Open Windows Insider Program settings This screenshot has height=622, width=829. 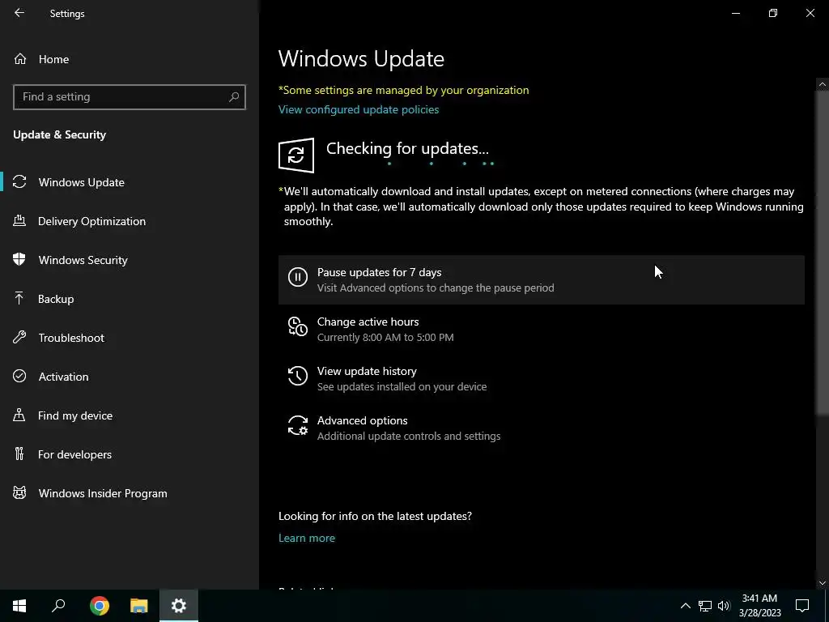pyautogui.click(x=130, y=493)
